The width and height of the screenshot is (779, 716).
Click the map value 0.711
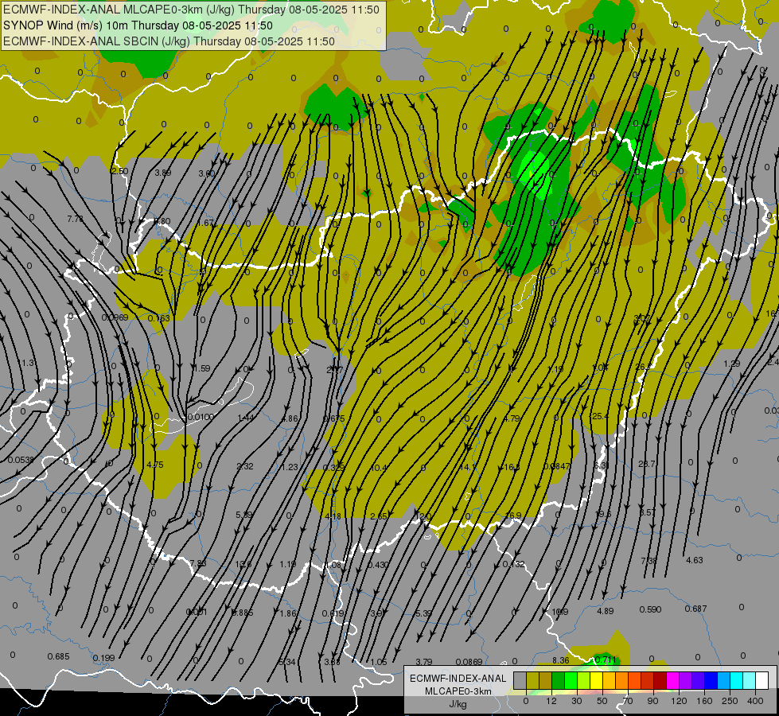click(605, 660)
